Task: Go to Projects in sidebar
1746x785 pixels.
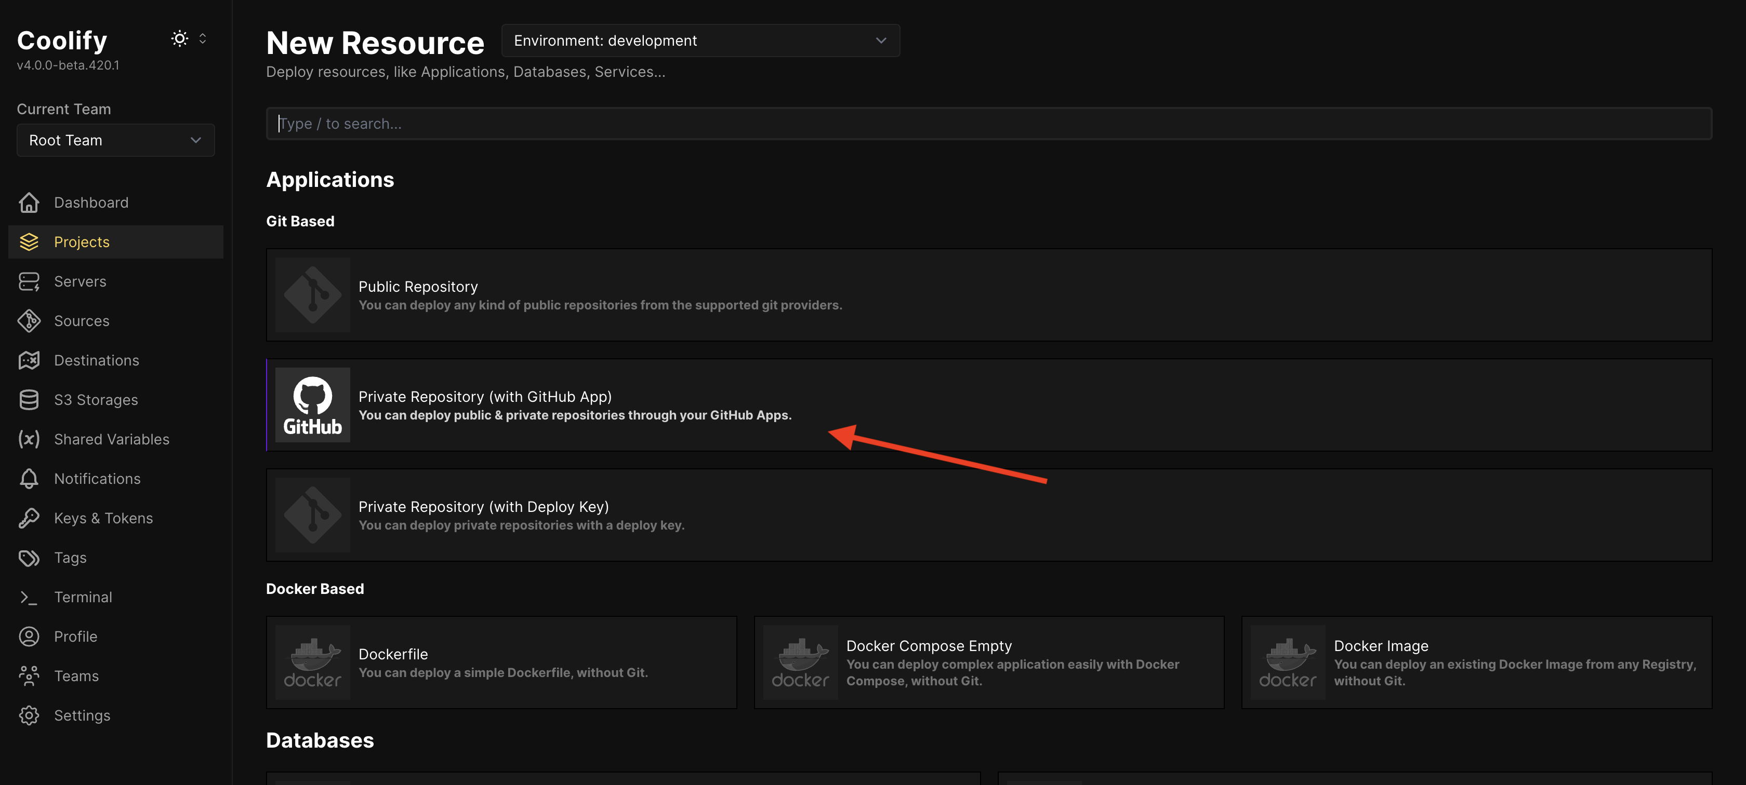Action: pos(116,242)
